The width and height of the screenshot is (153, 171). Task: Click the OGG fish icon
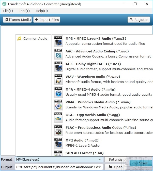58,118
